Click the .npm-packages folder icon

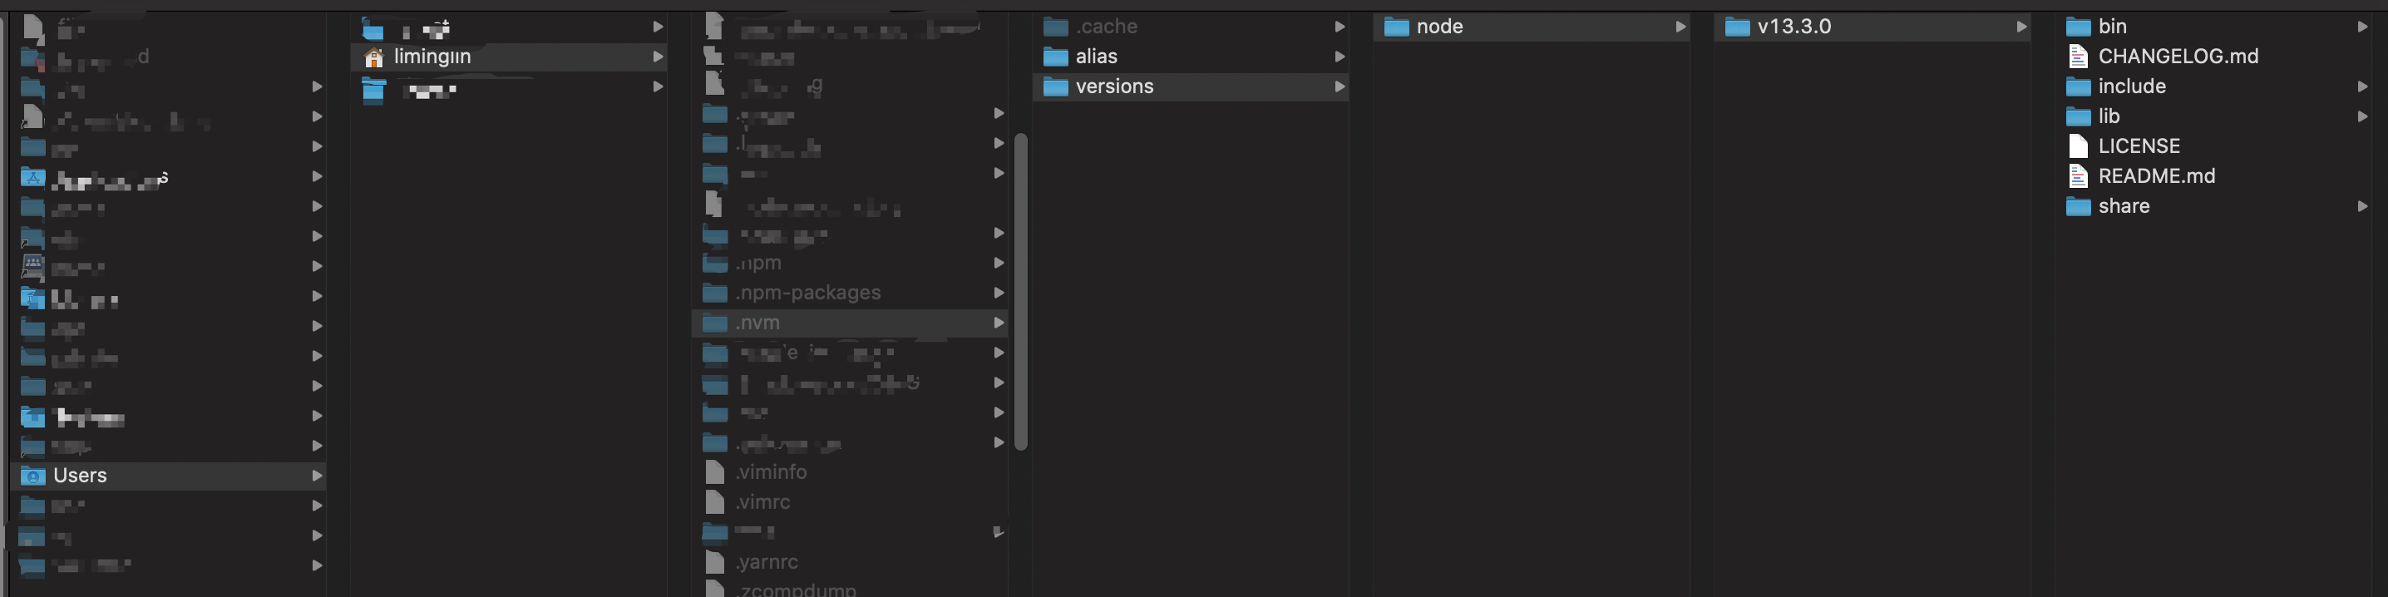tap(715, 293)
